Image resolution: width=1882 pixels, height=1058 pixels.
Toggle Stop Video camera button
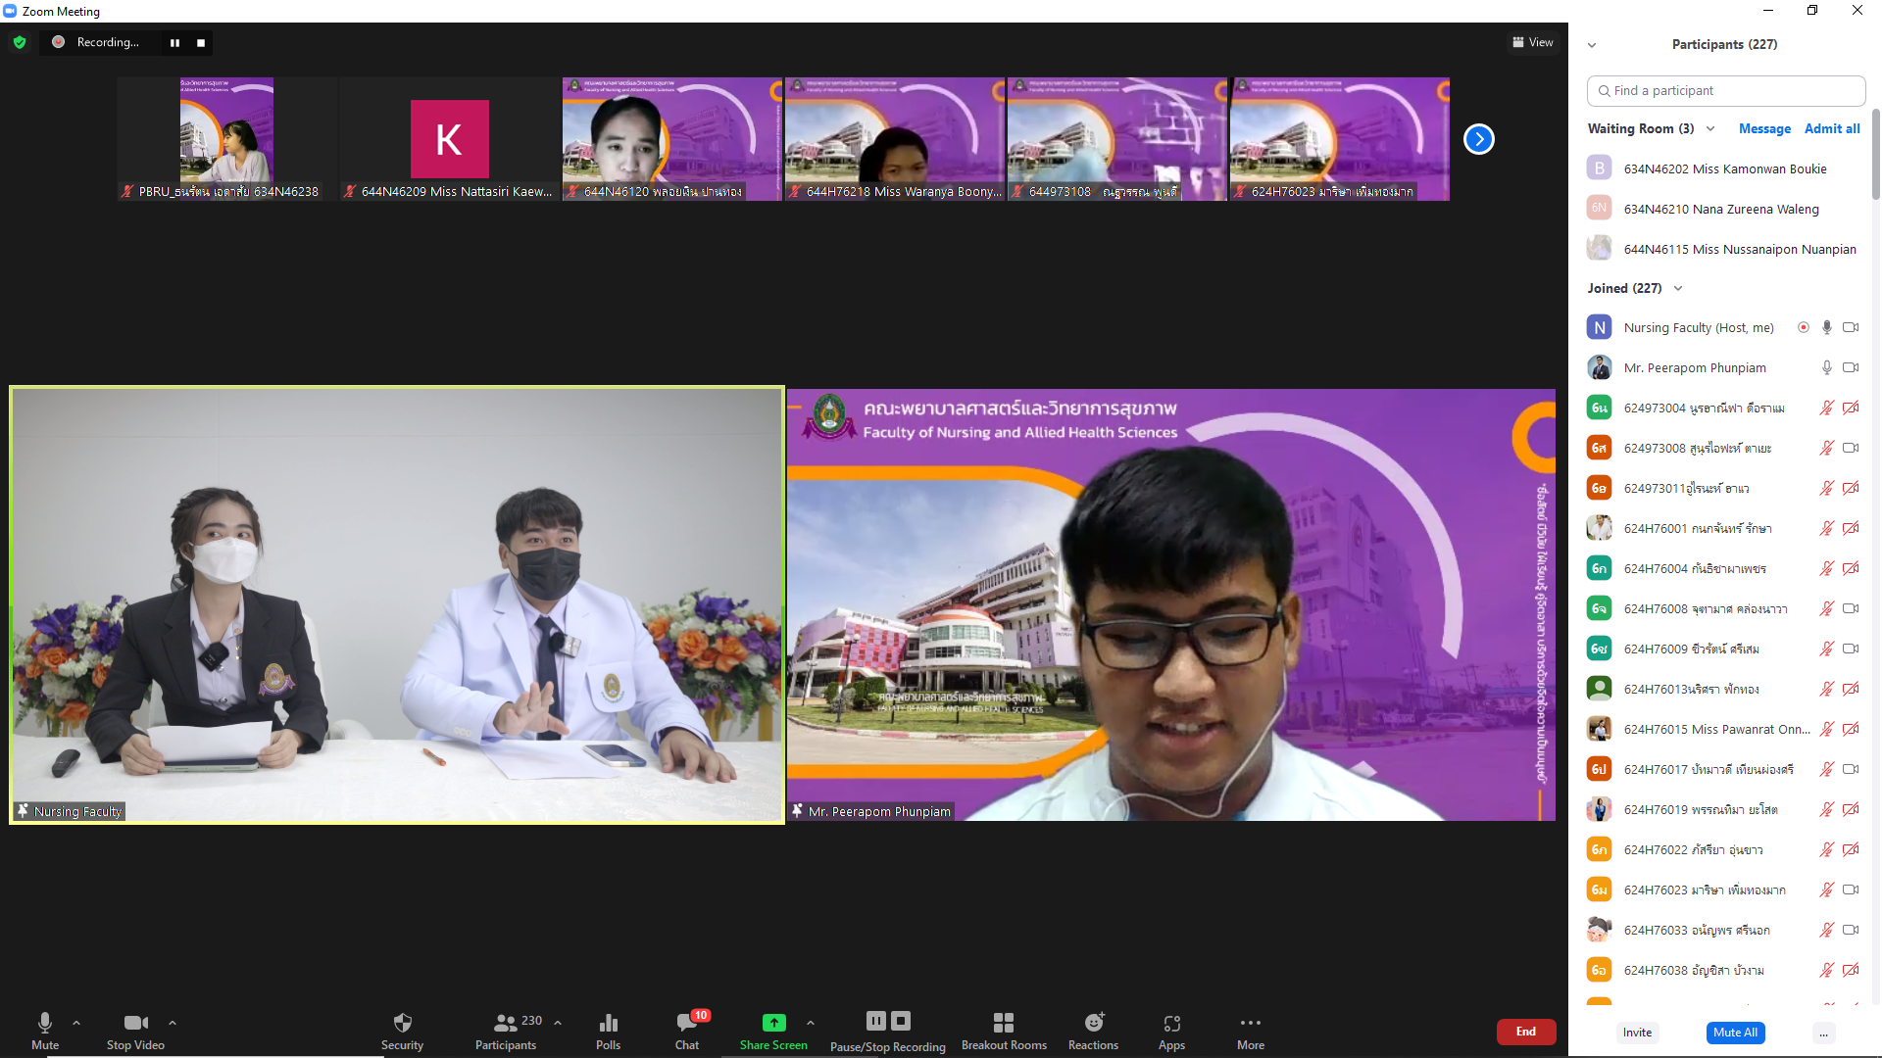[135, 1023]
